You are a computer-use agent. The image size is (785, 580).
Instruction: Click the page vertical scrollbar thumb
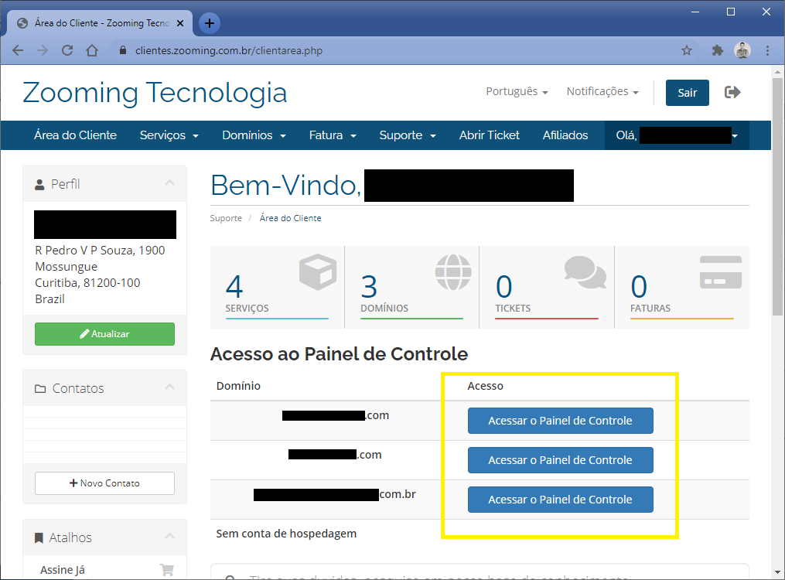point(777,196)
